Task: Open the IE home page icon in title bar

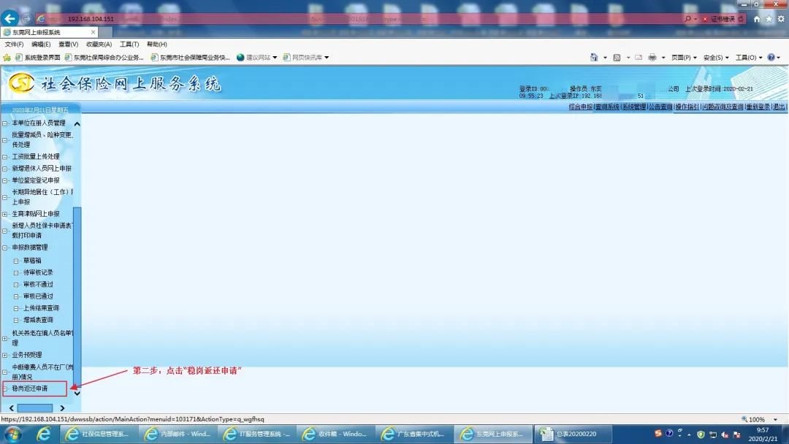Action: 757,18
